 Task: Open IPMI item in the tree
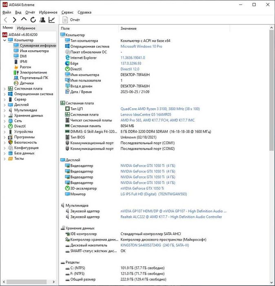[x=24, y=61]
